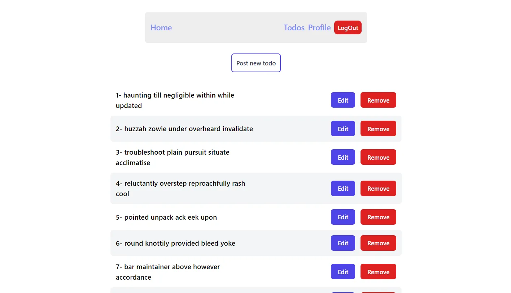Edit the 'troubleshoot plain pursuit' todo
The width and height of the screenshot is (511, 293).
coord(342,157)
